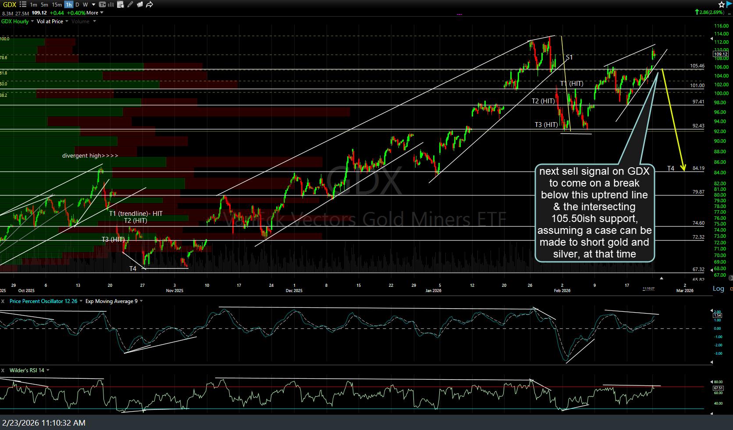Click the 79.87 price level label
The width and height of the screenshot is (733, 430).
[698, 192]
